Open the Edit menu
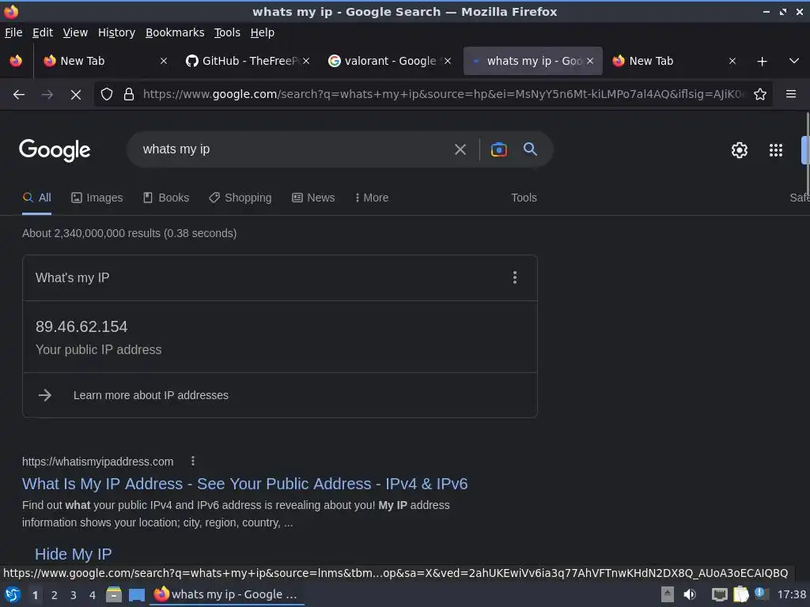The image size is (810, 607). (43, 32)
